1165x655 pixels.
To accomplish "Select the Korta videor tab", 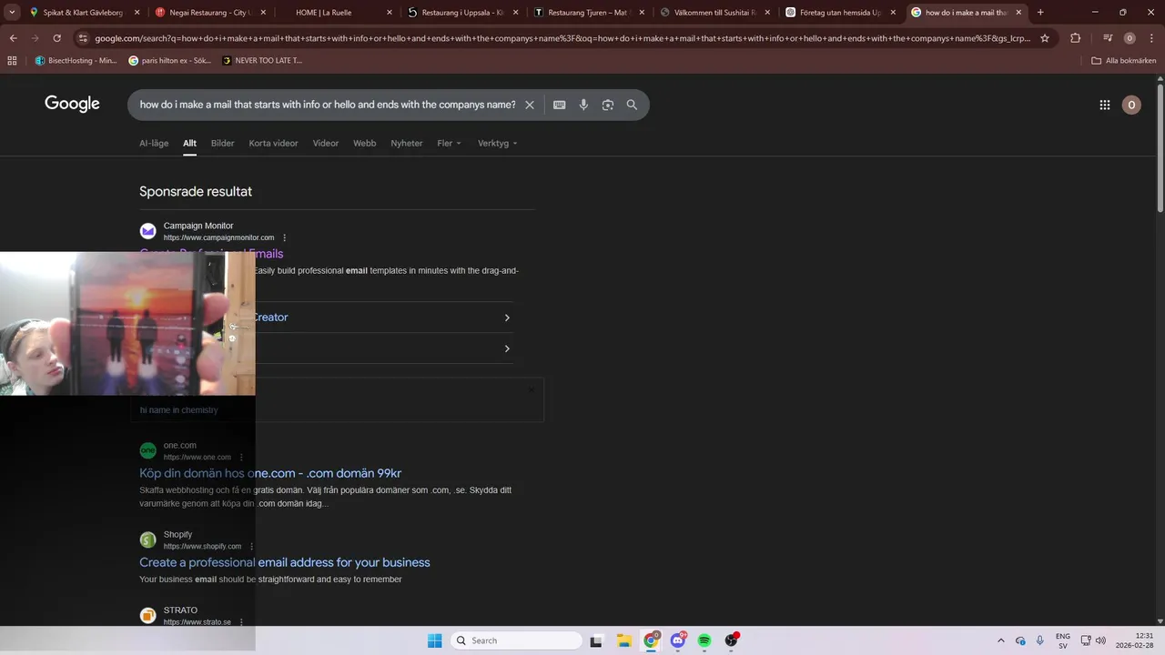I will tap(273, 143).
